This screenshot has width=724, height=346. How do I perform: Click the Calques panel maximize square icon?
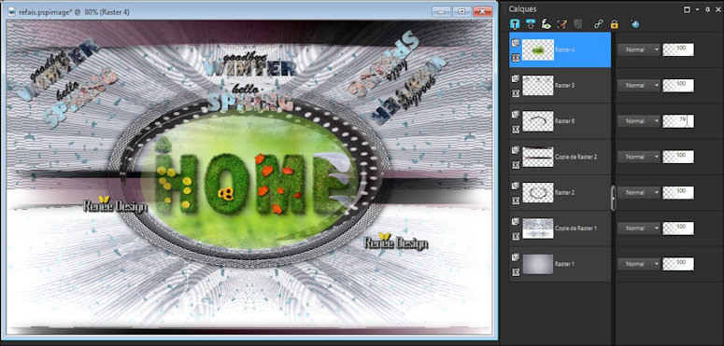687,9
